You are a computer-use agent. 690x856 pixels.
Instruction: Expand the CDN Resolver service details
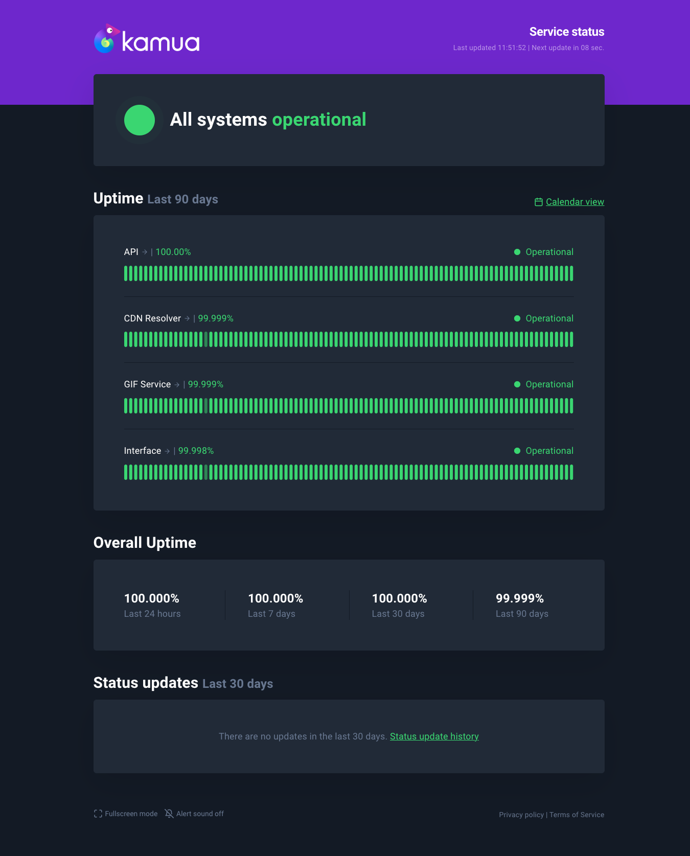[152, 318]
